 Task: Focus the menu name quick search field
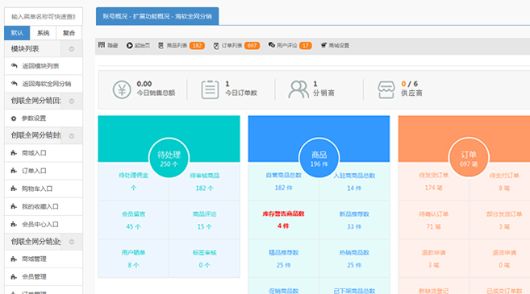coord(44,16)
